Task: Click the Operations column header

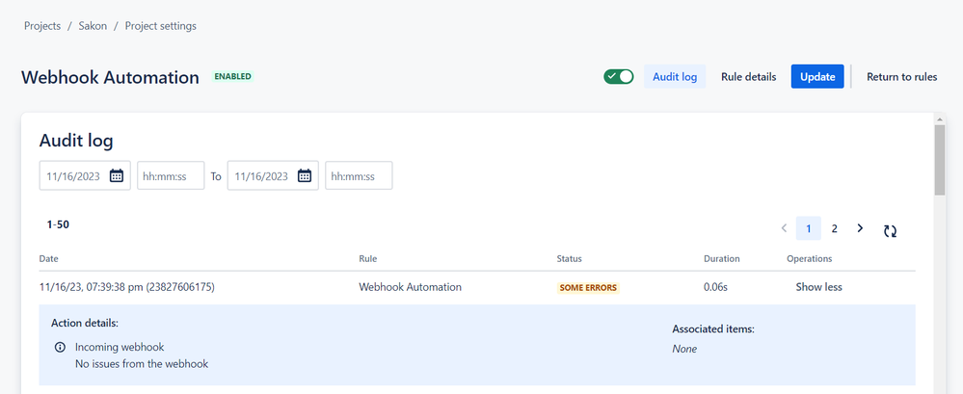Action: tap(810, 259)
